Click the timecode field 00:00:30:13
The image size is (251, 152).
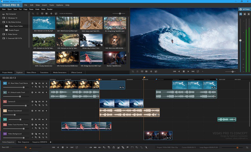point(9,78)
